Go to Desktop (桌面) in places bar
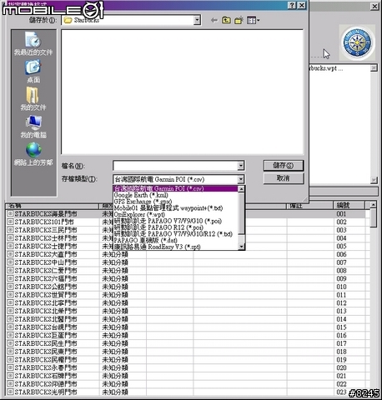 pos(33,72)
